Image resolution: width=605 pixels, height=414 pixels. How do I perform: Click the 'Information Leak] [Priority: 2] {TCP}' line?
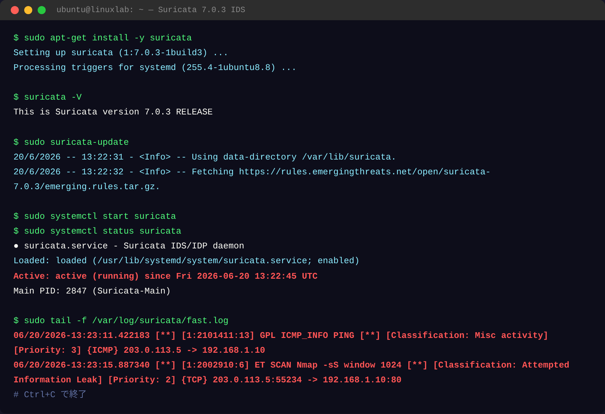[x=207, y=380]
